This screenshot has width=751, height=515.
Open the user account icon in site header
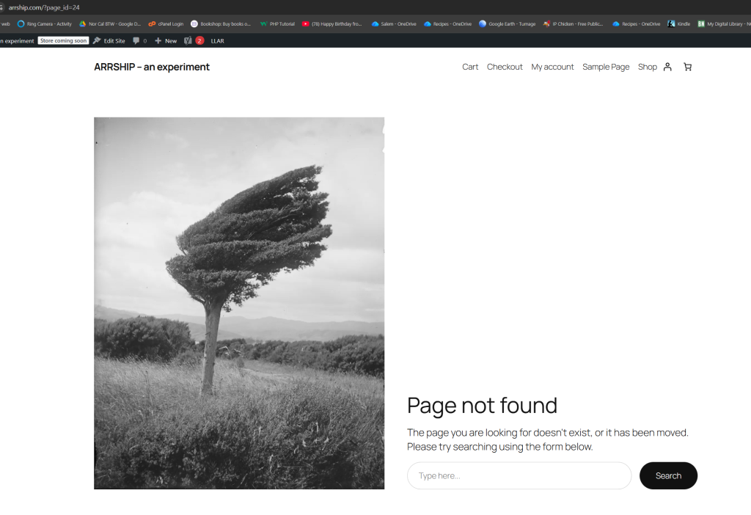[x=667, y=67]
